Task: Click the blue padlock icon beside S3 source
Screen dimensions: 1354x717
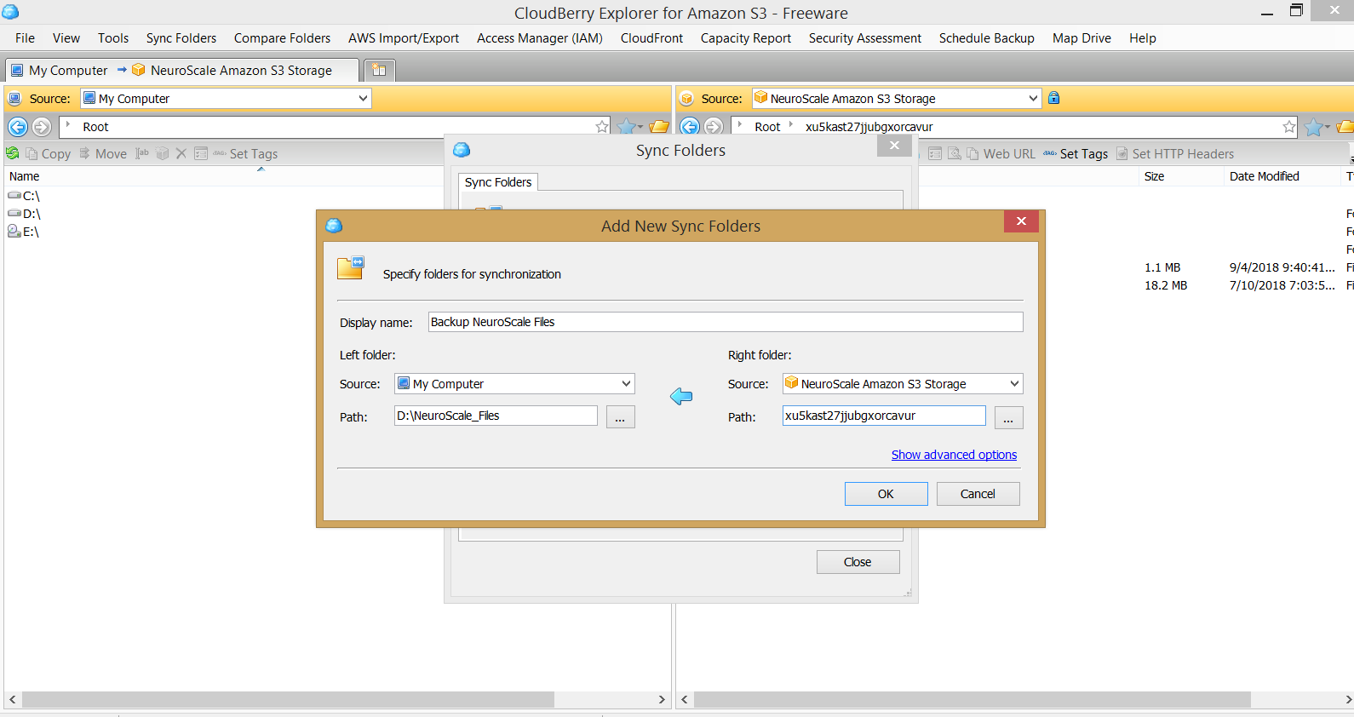Action: 1054,98
